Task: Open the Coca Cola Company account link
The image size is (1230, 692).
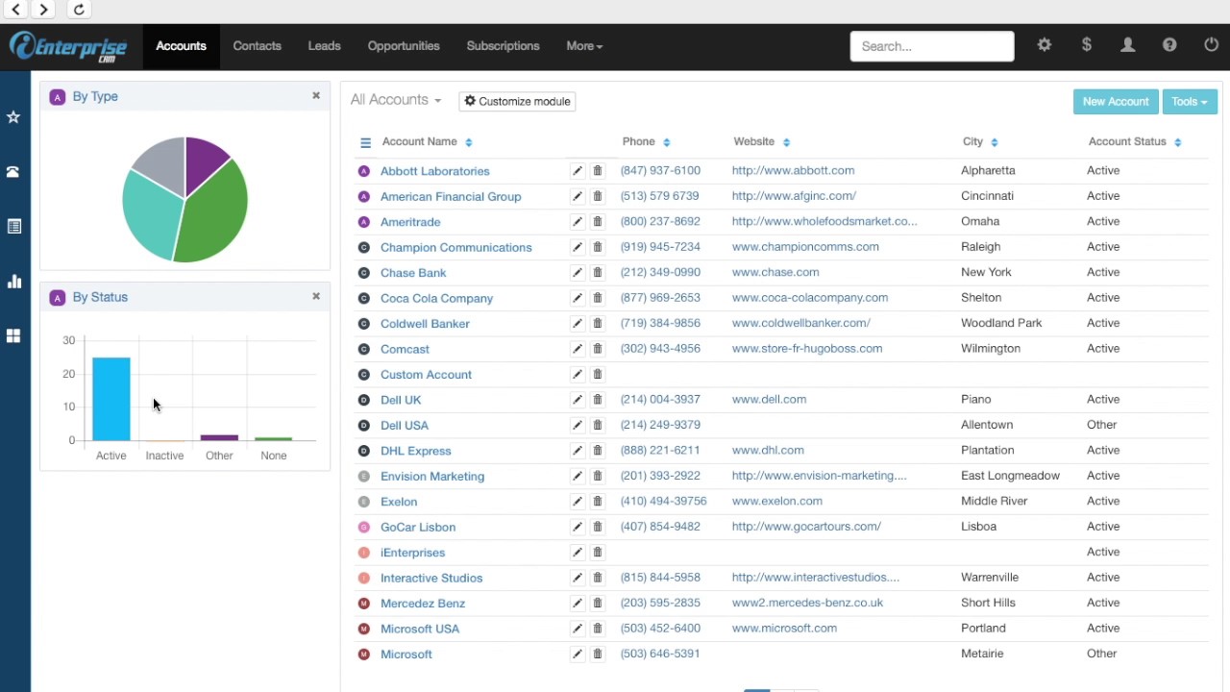Action: click(436, 298)
